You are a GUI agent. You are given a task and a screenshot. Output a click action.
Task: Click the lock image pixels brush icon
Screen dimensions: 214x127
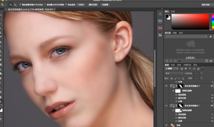[x=175, y=78]
